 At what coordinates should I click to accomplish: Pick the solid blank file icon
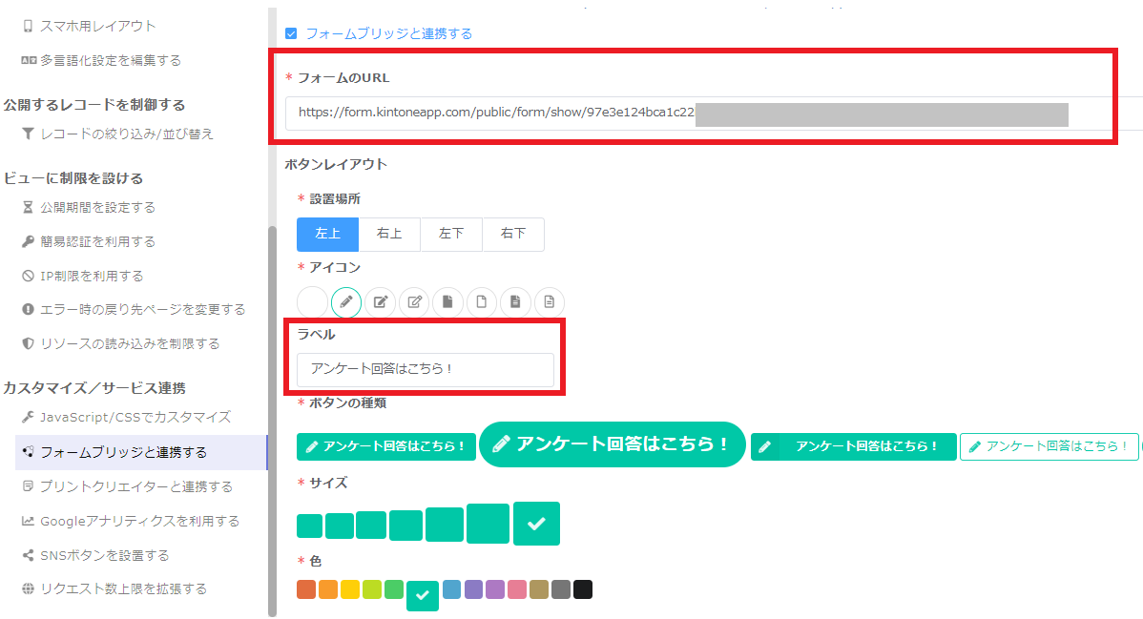click(447, 302)
